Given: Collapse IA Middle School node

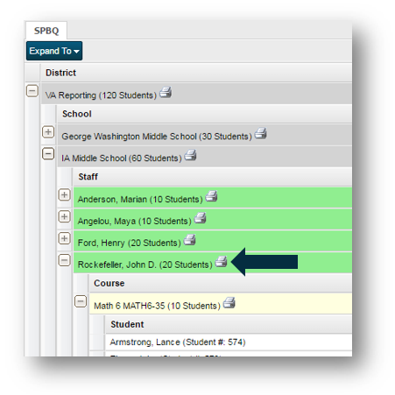Looking at the screenshot, I should point(48,153).
